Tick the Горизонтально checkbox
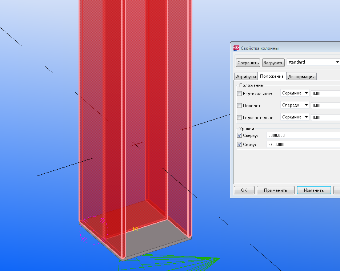The image size is (340, 271). point(239,118)
